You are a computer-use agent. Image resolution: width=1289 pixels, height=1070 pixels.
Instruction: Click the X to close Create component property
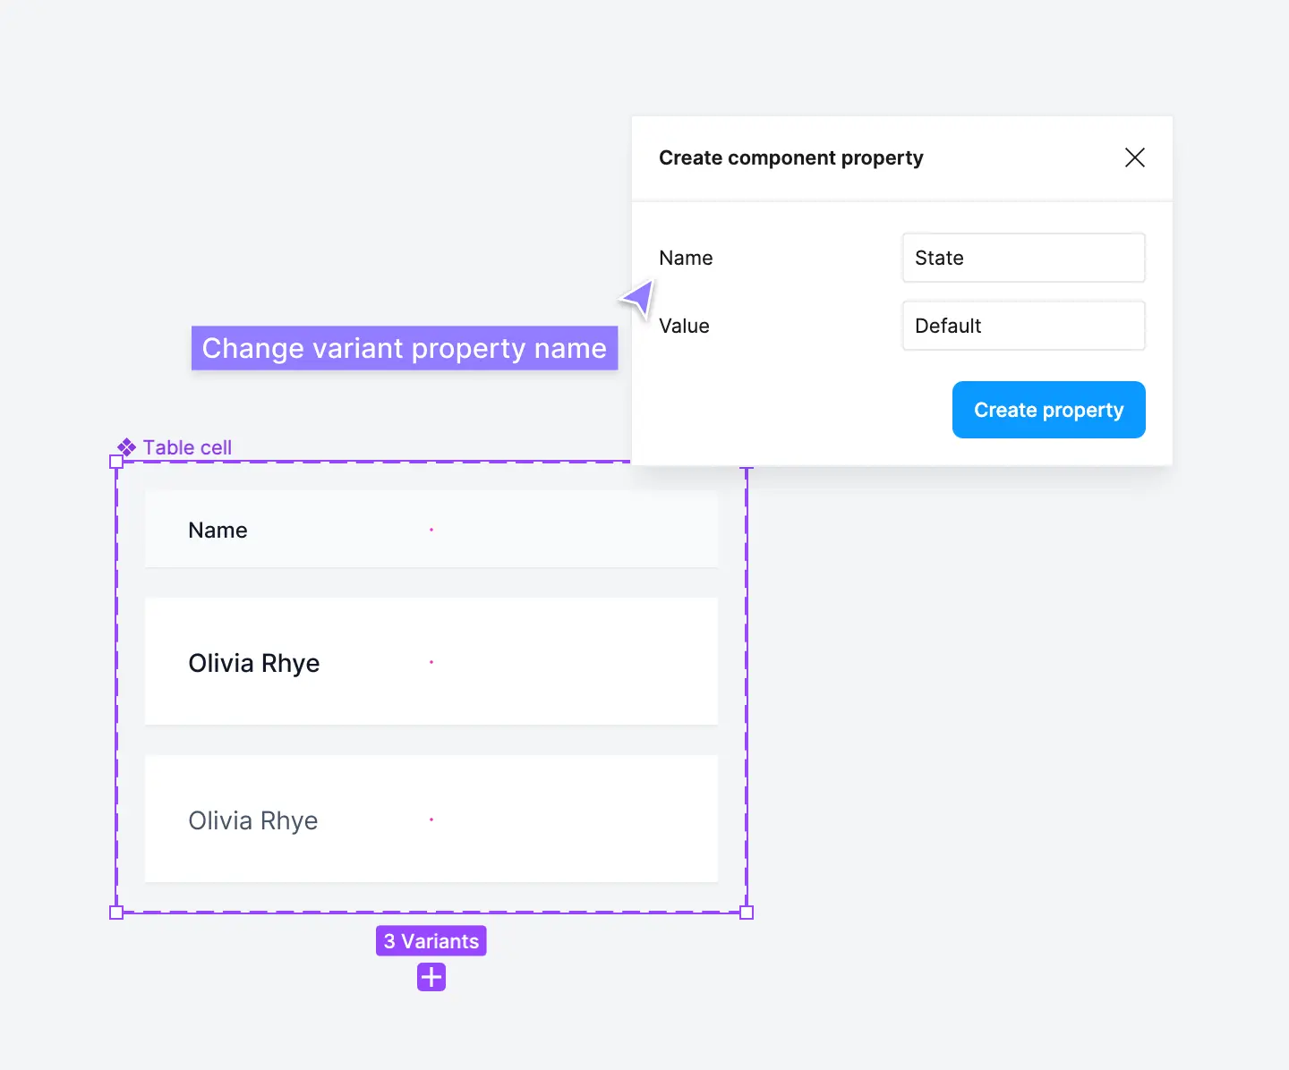[x=1135, y=157]
